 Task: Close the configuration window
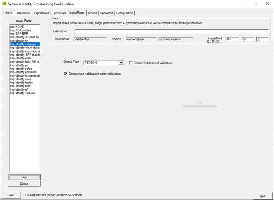(267, 4)
